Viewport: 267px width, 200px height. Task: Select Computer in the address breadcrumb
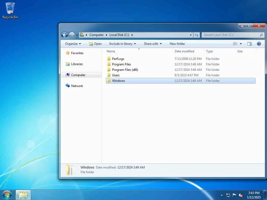[96, 35]
